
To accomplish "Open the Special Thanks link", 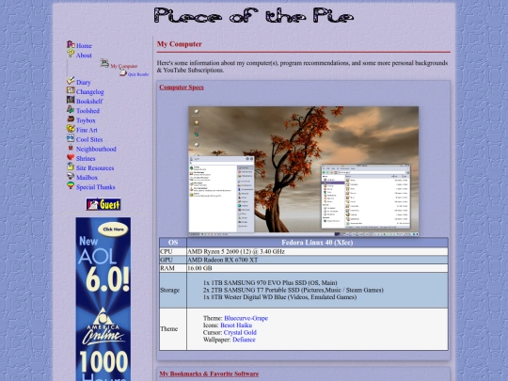I will [x=96, y=187].
